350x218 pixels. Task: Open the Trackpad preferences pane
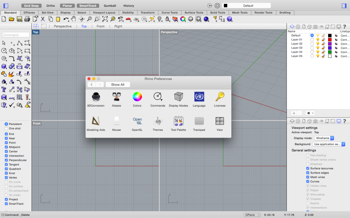tap(199, 123)
